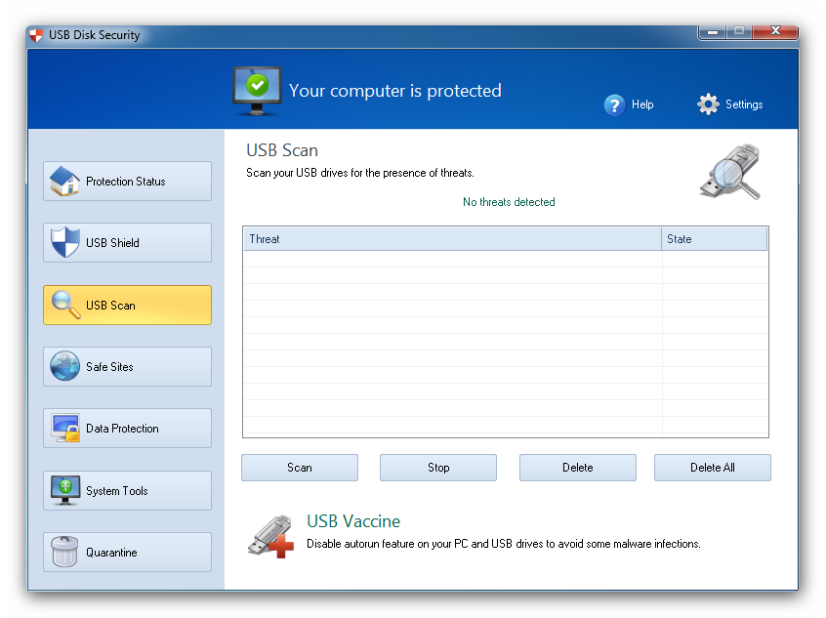
Task: Click the magnifier icon beside USB Scan
Action: click(65, 305)
